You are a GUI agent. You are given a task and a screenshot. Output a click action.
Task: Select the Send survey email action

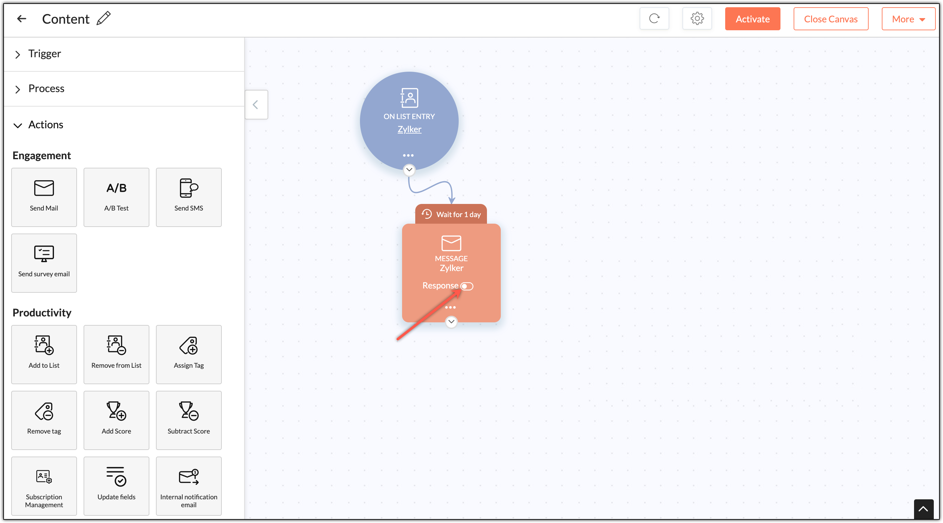44,263
